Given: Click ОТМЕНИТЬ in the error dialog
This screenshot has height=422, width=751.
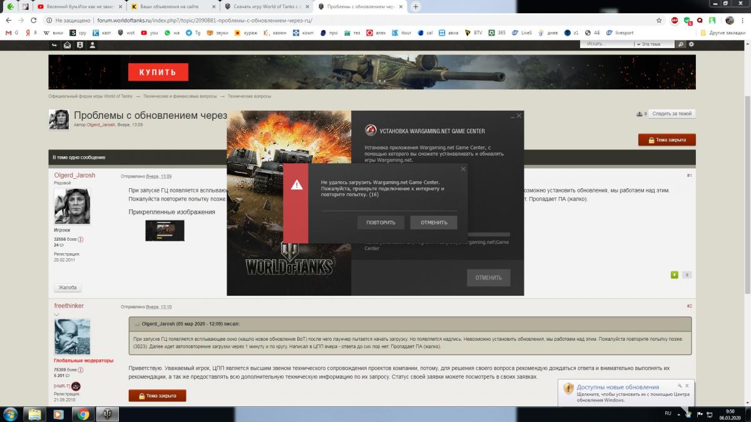Looking at the screenshot, I should tap(433, 223).
